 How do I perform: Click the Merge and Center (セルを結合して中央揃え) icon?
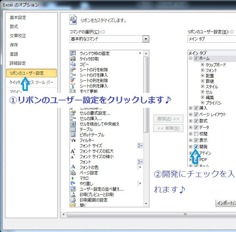(73, 124)
